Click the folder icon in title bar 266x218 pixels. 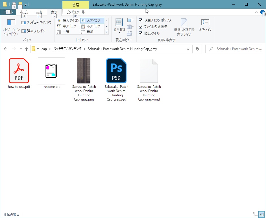click(x=5, y=4)
